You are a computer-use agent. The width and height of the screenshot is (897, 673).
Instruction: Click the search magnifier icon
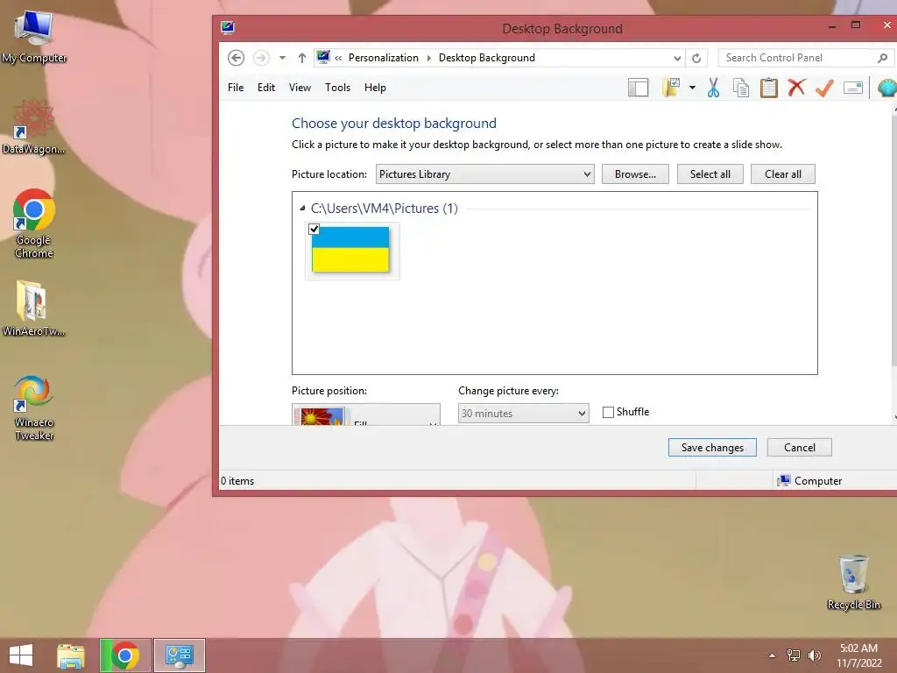883,58
